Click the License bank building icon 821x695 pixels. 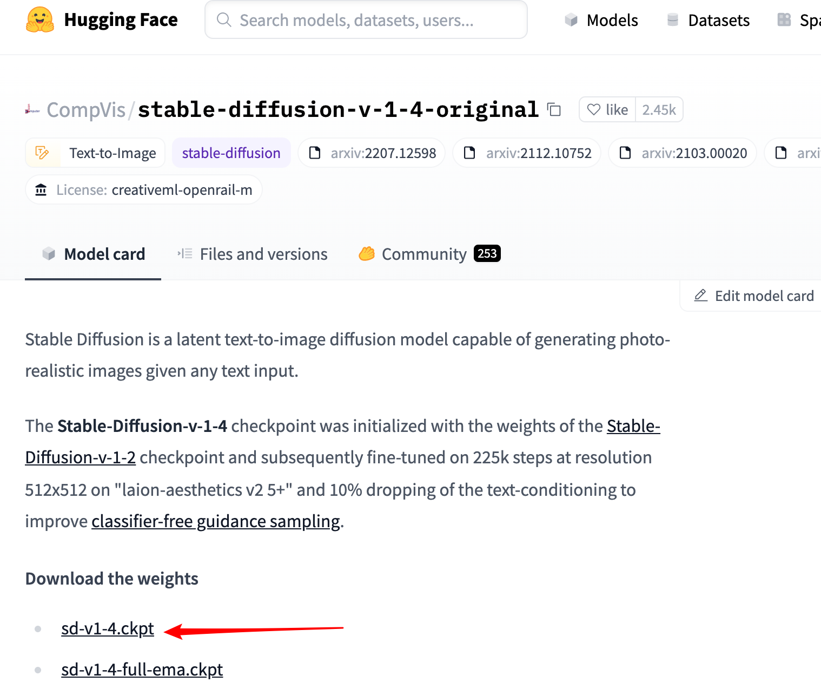click(41, 190)
